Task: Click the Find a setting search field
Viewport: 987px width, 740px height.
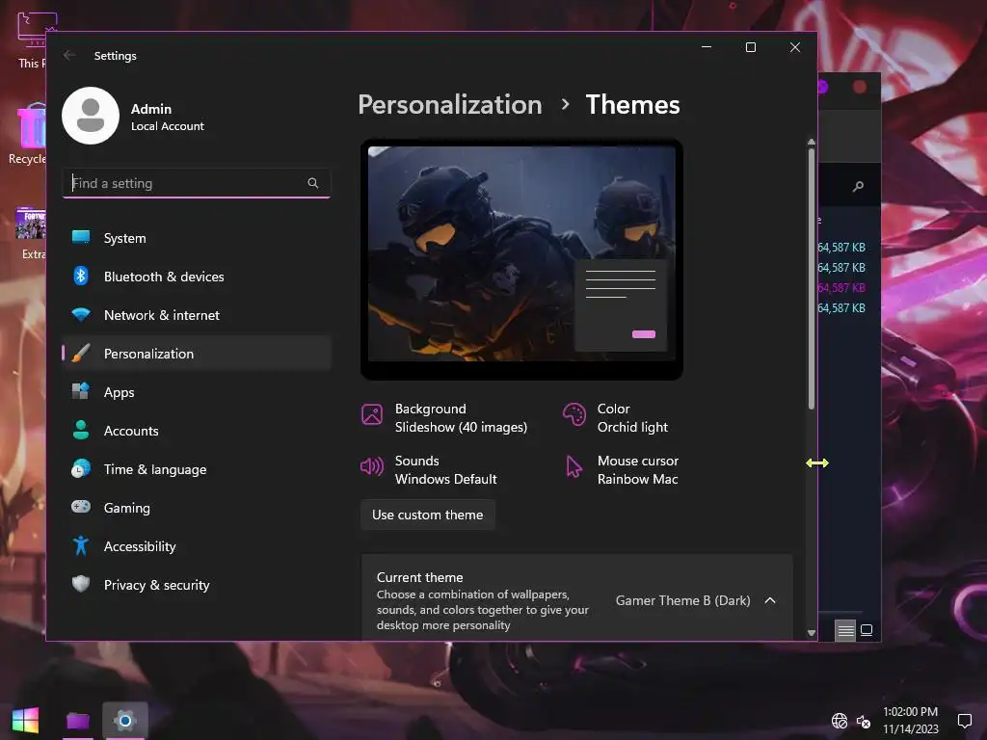Action: tap(197, 183)
